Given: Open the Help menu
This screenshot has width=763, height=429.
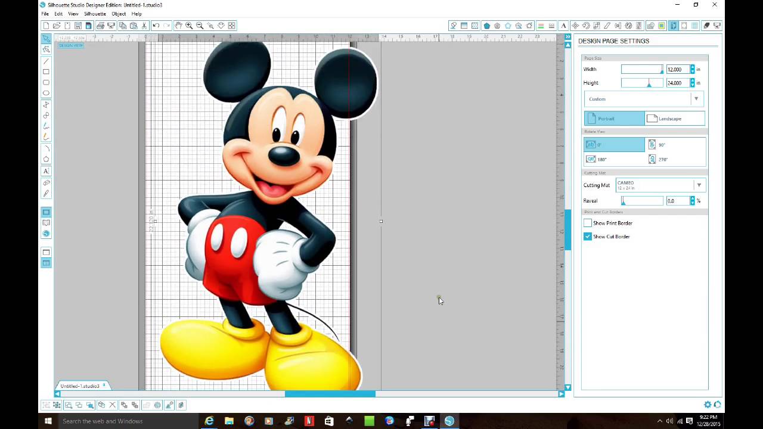Looking at the screenshot, I should tap(137, 14).
